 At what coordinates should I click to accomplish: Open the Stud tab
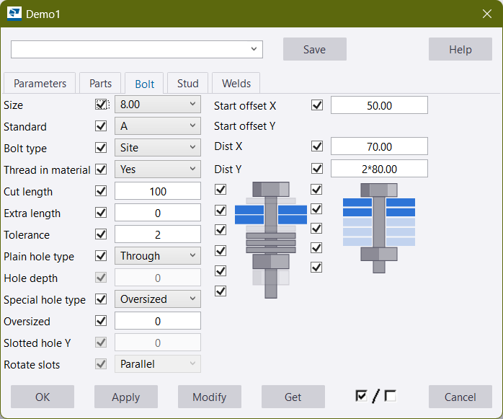click(x=187, y=84)
